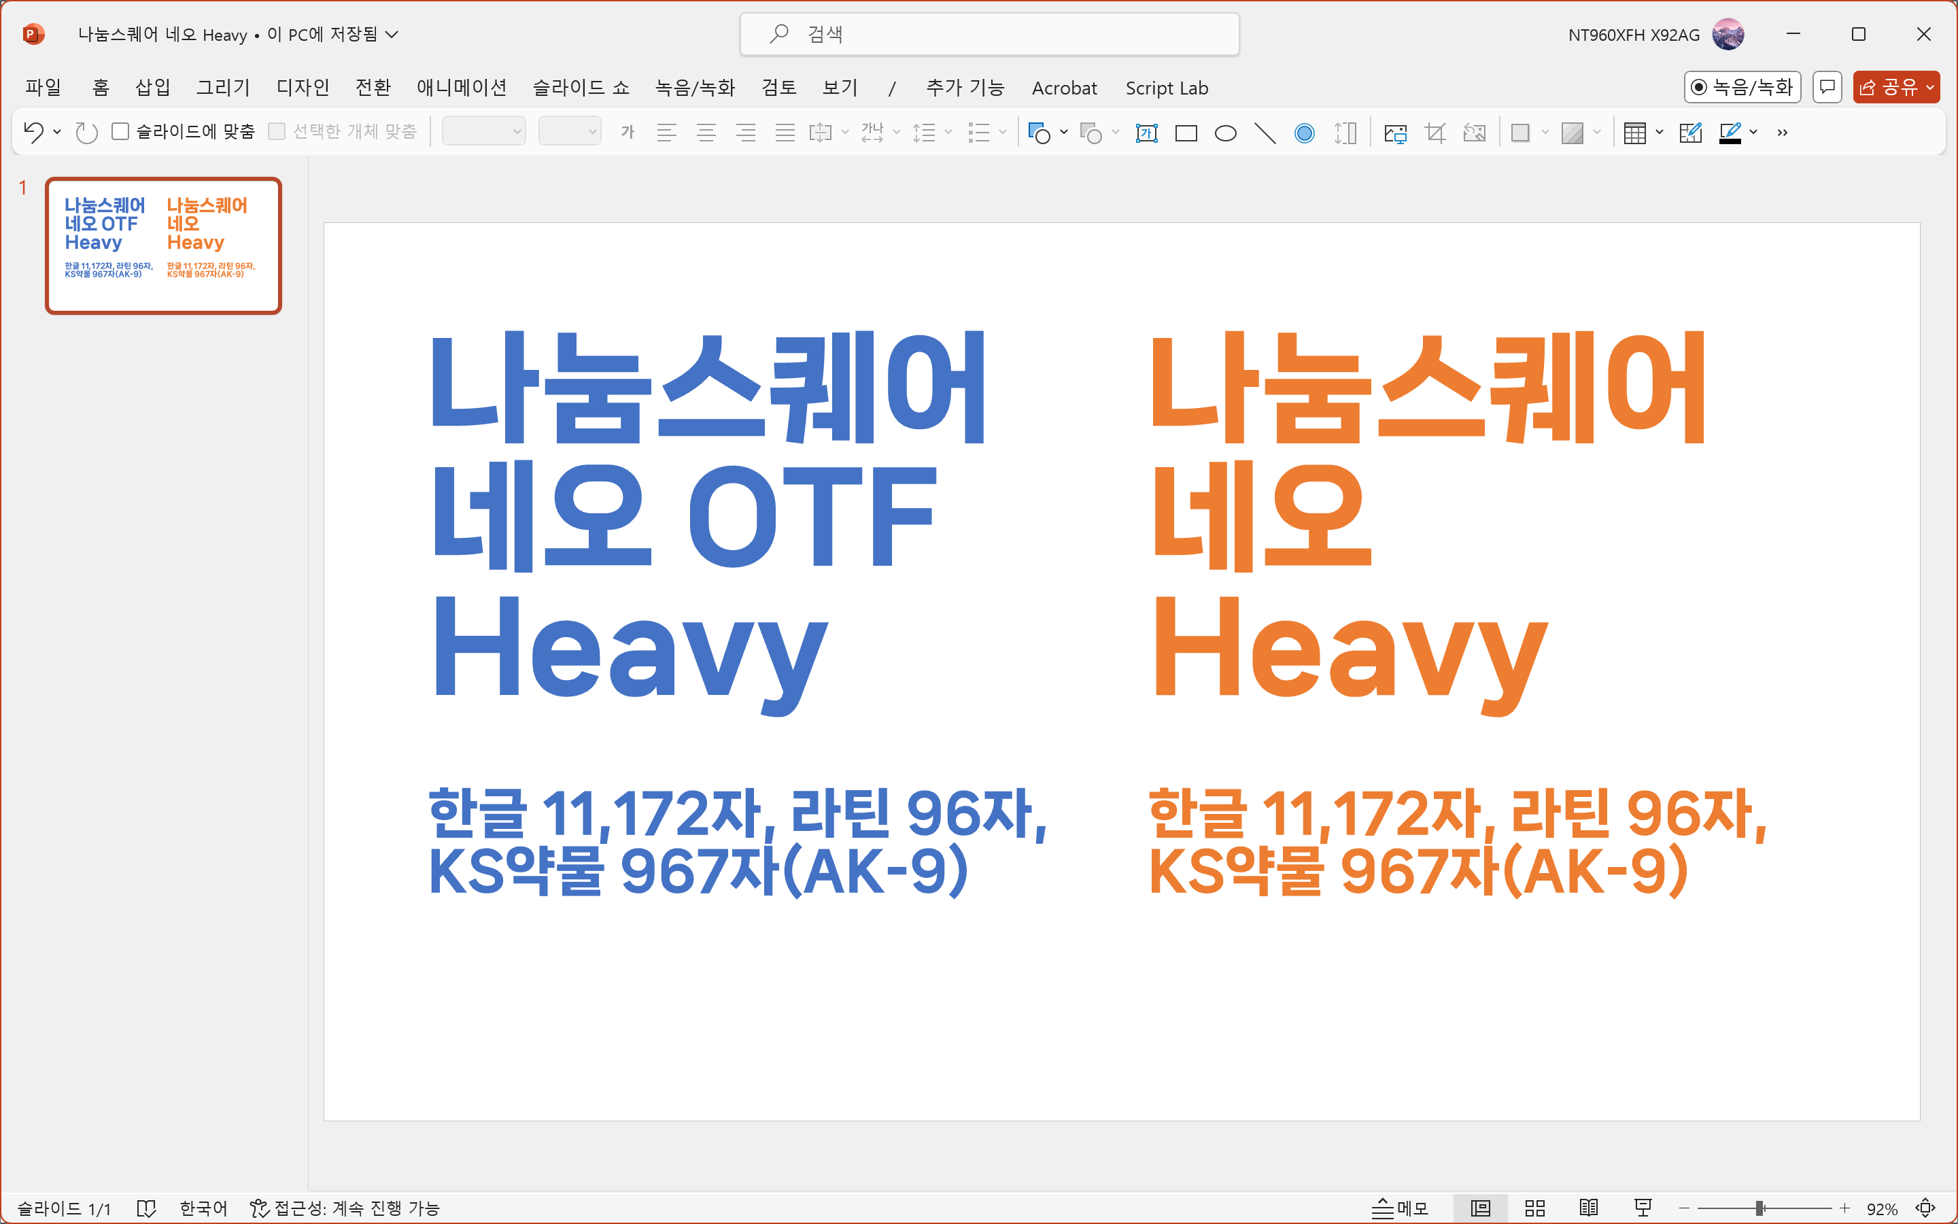
Task: Select slide 1 thumbnail
Action: pos(163,245)
